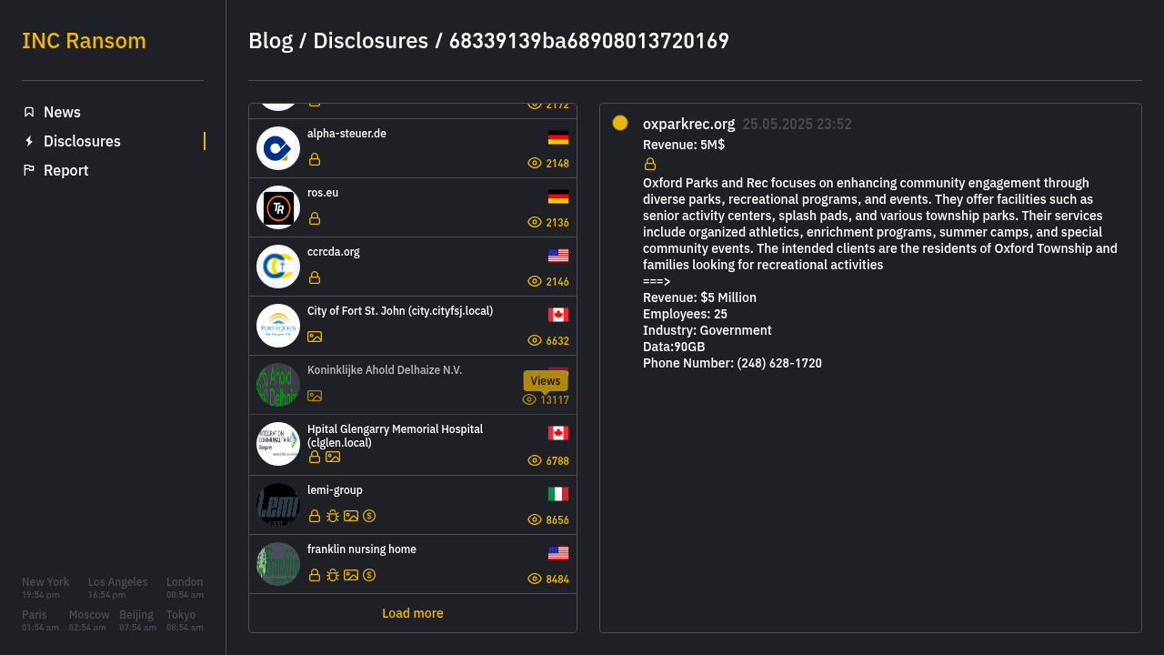1164x655 pixels.
Task: Click the lemi-group logo thumbnail
Action: [278, 505]
